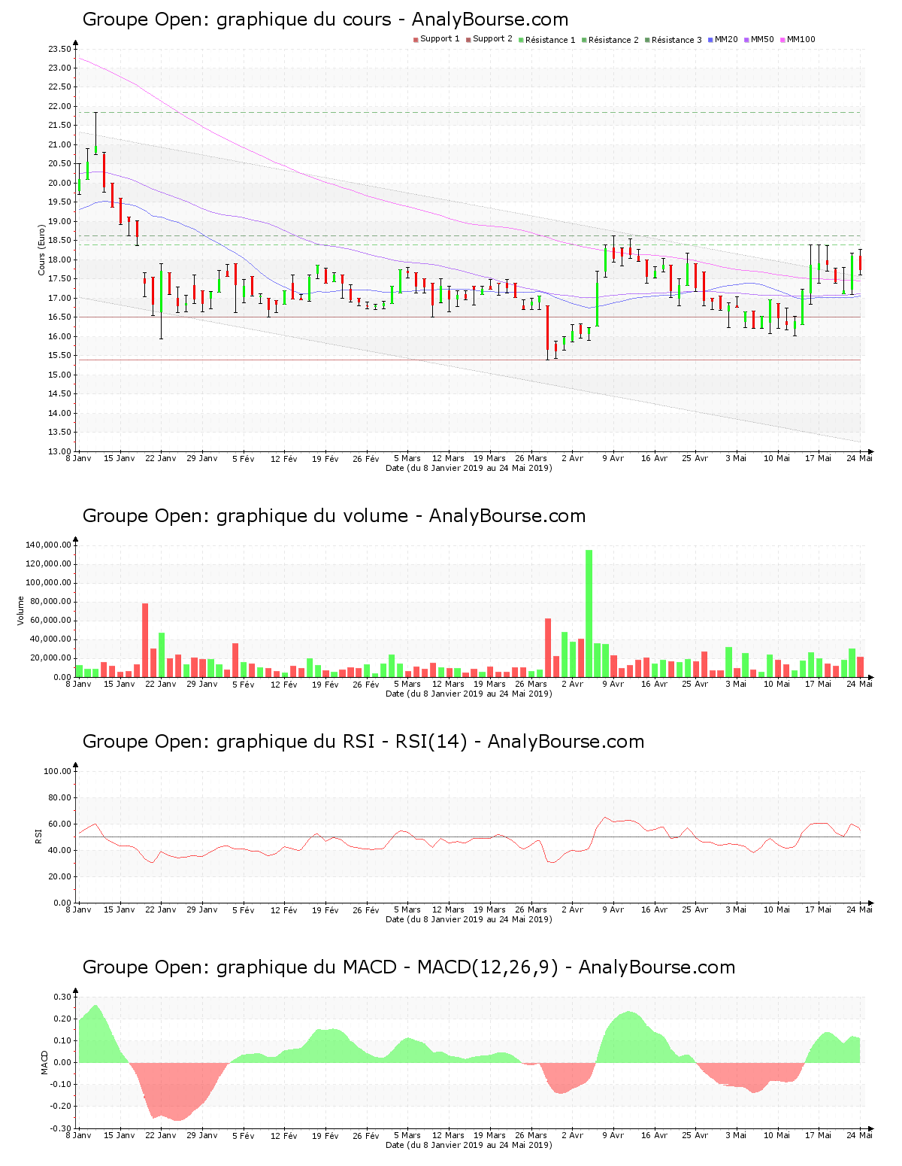
Task: Click the 80,000.00 value on volume axis
Action: click(x=50, y=602)
